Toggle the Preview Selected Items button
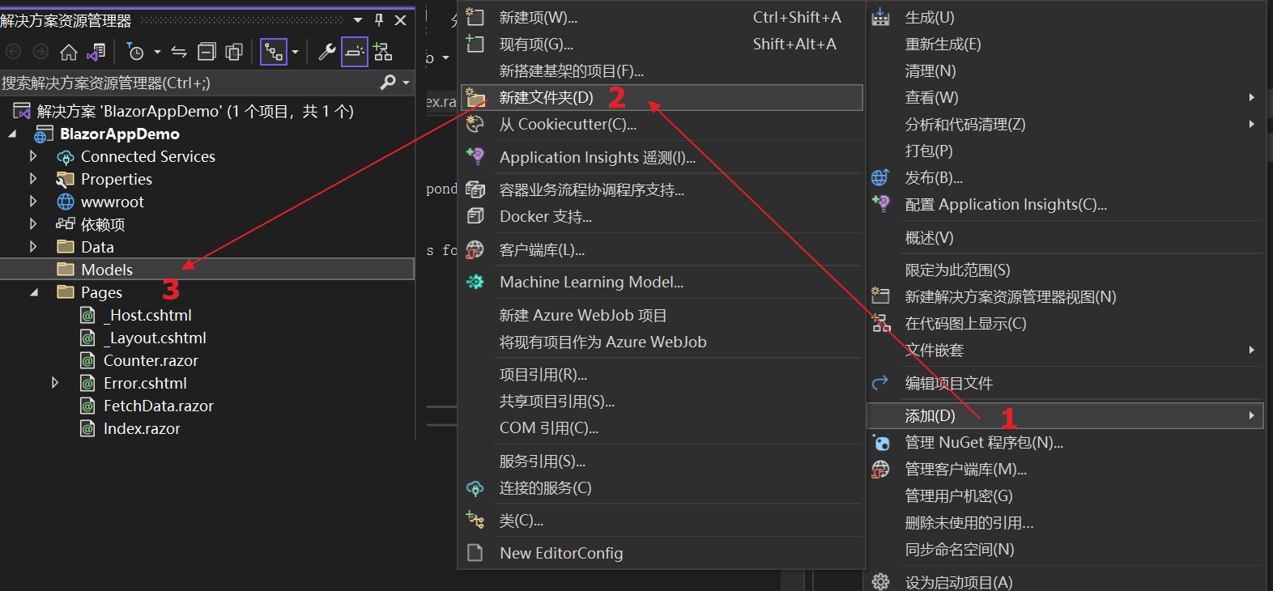 coord(355,53)
